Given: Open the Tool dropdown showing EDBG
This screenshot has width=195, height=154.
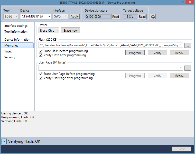Looking at the screenshot, I should [11, 16].
